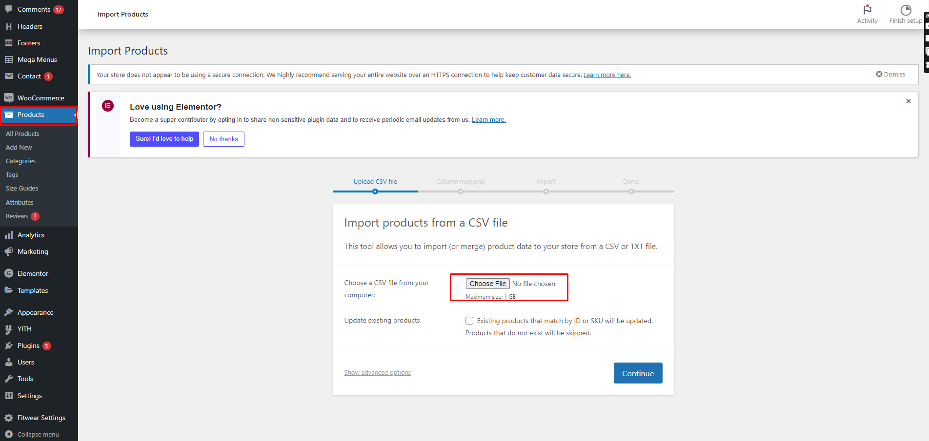Click the Fitwear Settings gear icon
The image size is (929, 441).
(9, 418)
